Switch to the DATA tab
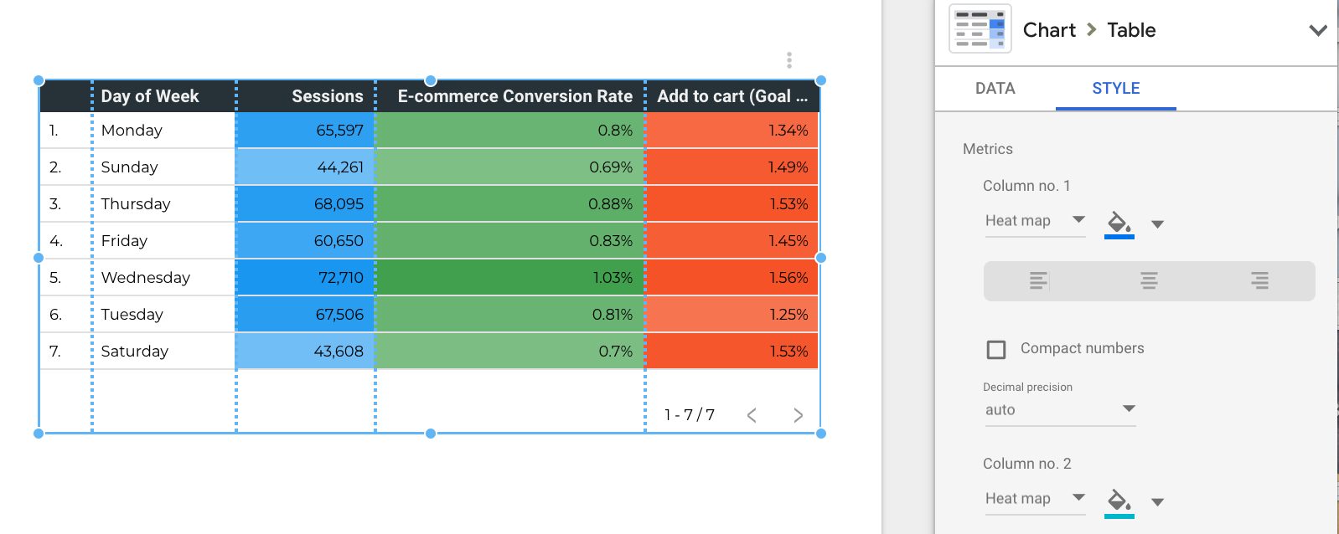This screenshot has width=1339, height=534. (x=993, y=88)
